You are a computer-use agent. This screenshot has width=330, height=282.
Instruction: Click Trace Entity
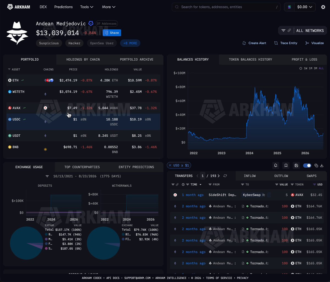(x=286, y=43)
